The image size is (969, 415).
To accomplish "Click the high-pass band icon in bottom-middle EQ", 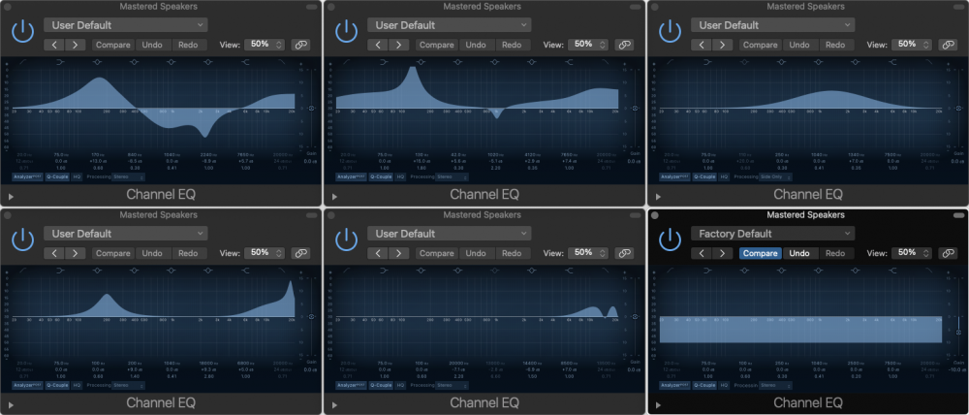I will pos(347,271).
